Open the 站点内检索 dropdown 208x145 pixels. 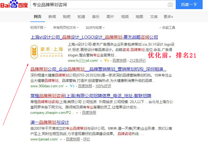tap(95, 28)
